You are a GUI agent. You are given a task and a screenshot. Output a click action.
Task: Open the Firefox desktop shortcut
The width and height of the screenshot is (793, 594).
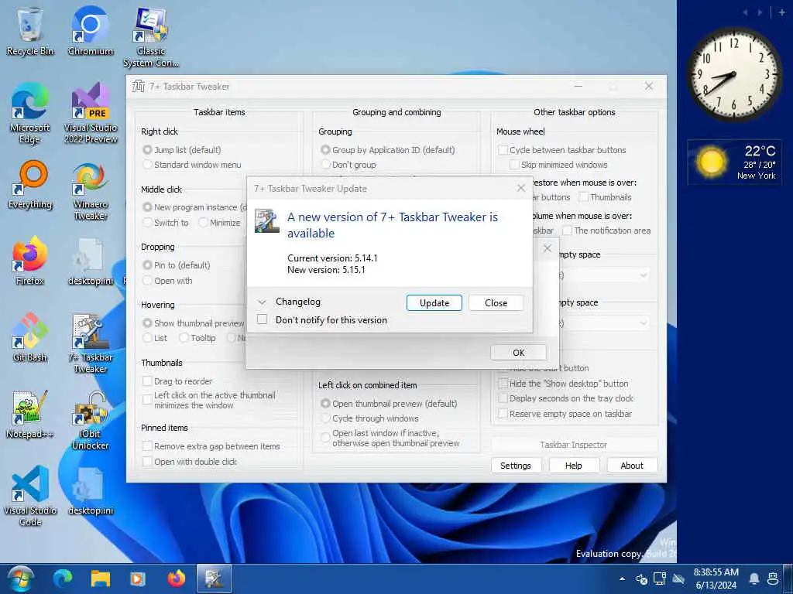click(x=30, y=261)
